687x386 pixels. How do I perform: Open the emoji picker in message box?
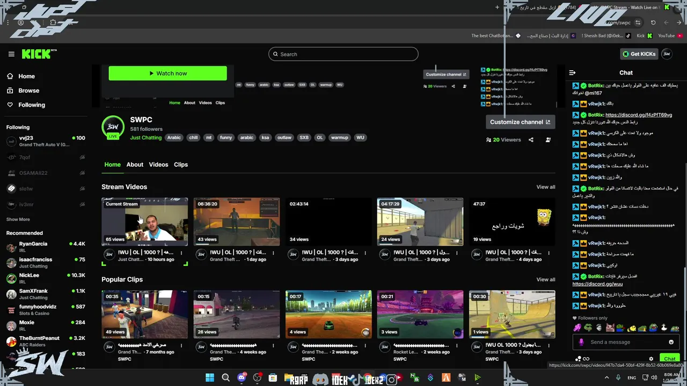tap(671, 342)
